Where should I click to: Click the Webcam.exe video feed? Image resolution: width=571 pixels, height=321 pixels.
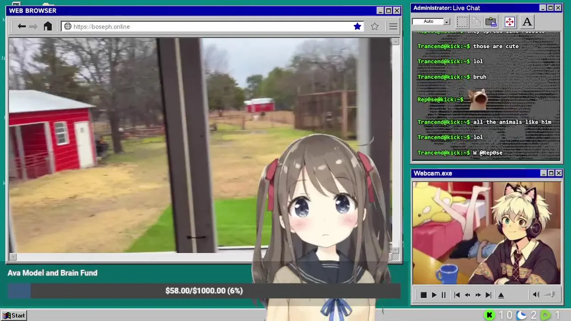[486, 233]
